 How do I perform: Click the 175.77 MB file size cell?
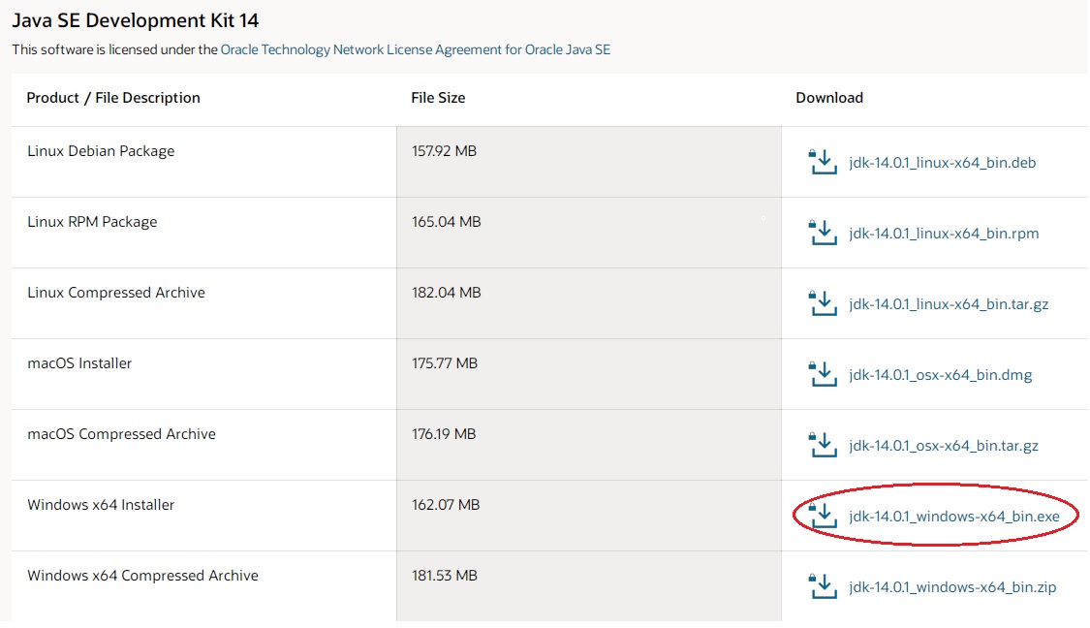[589, 374]
